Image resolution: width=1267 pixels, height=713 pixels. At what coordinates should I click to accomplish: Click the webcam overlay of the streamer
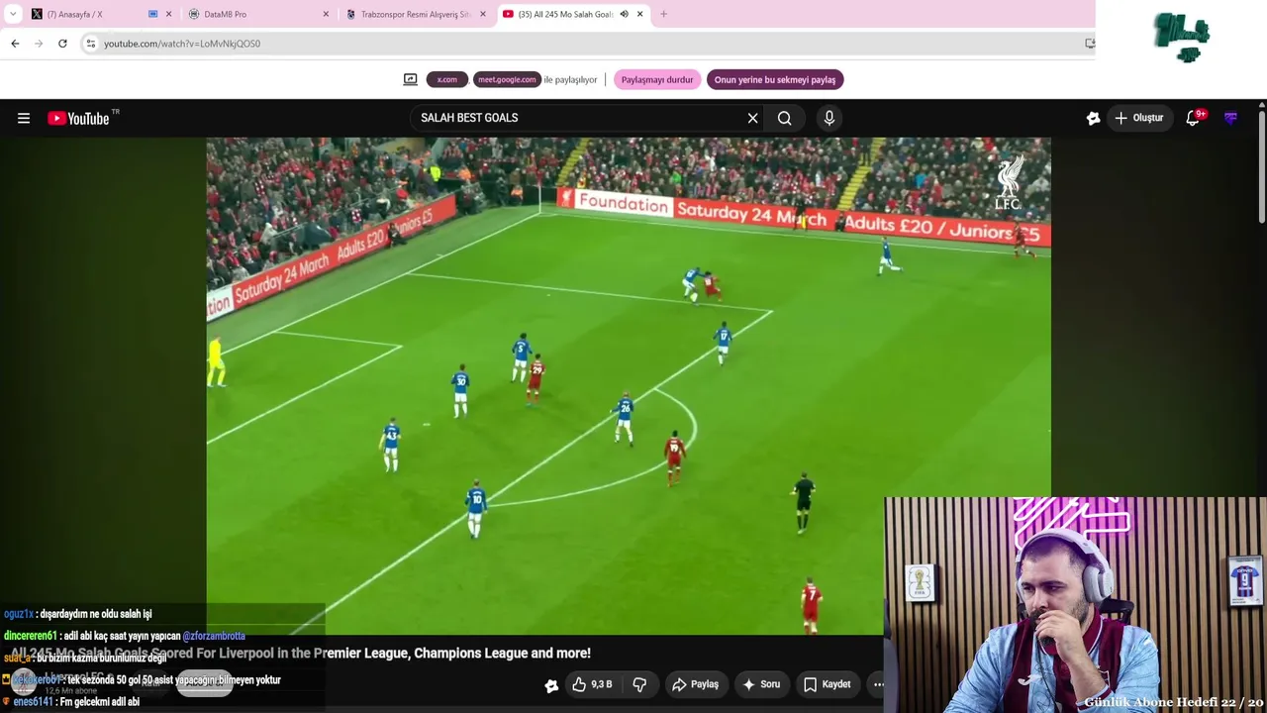(1075, 604)
